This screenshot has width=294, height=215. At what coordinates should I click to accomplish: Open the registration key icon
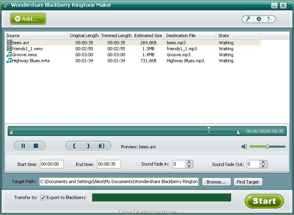(248, 19)
